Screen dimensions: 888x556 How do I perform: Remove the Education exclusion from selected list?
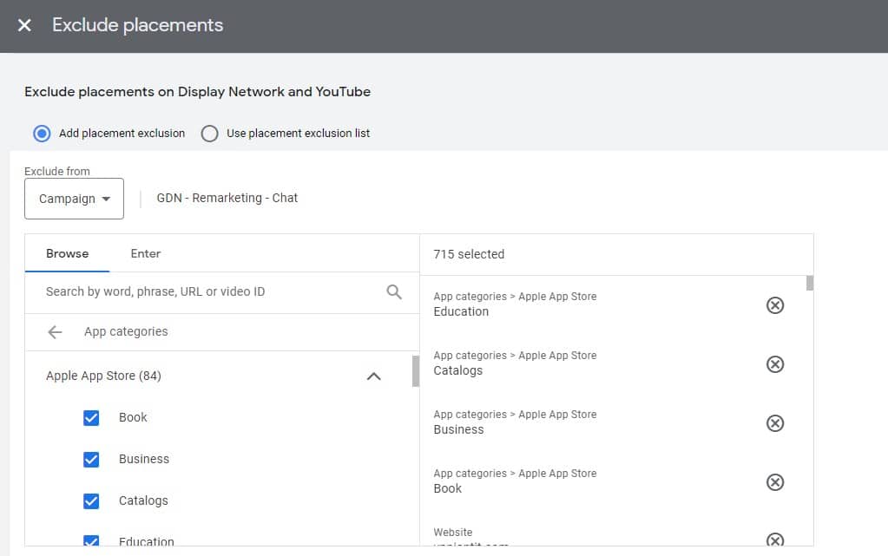tap(775, 305)
